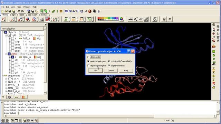Select the ribbon display tool

[x=48, y=19]
